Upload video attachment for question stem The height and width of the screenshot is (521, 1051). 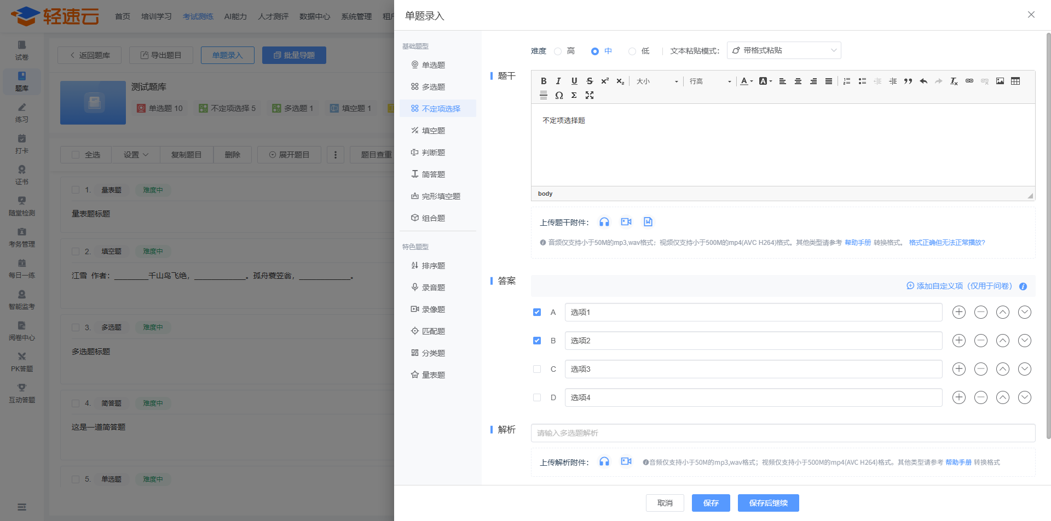(626, 222)
